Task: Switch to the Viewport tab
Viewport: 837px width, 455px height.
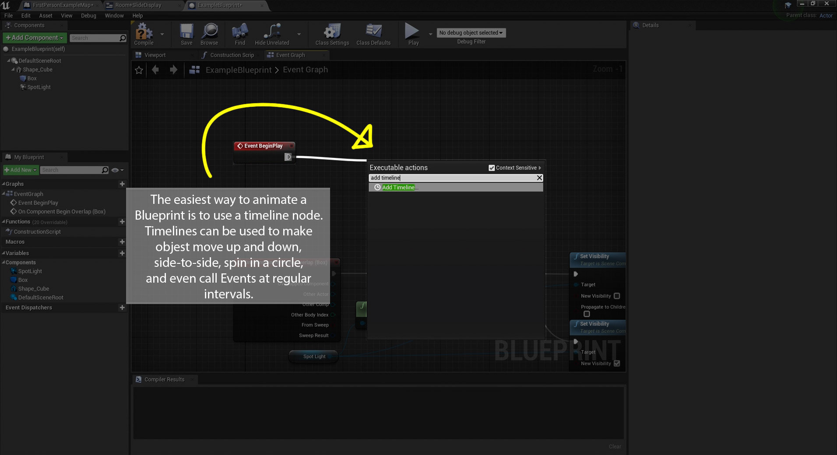Action: pyautogui.click(x=155, y=55)
